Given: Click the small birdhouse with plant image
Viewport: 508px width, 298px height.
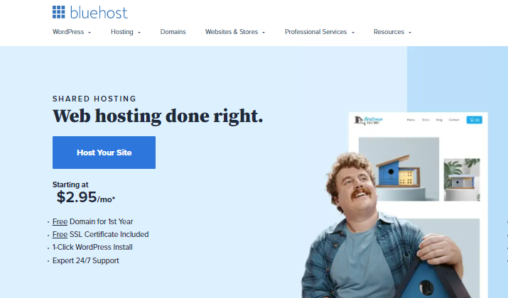Looking at the screenshot, I should pos(462,180).
